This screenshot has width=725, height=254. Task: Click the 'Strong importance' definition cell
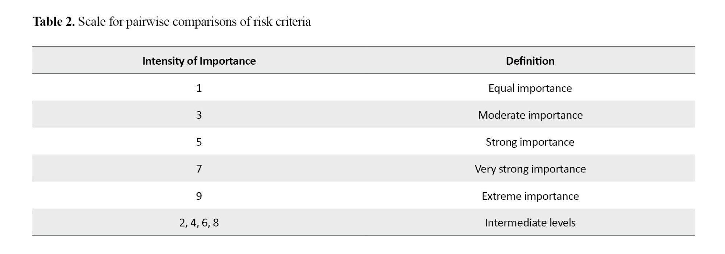[x=530, y=142]
